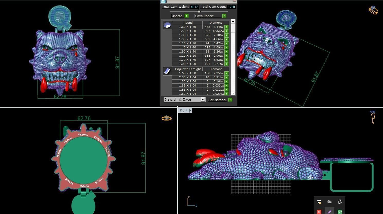
Task: Click the Save Report label
Action: (x=204, y=16)
